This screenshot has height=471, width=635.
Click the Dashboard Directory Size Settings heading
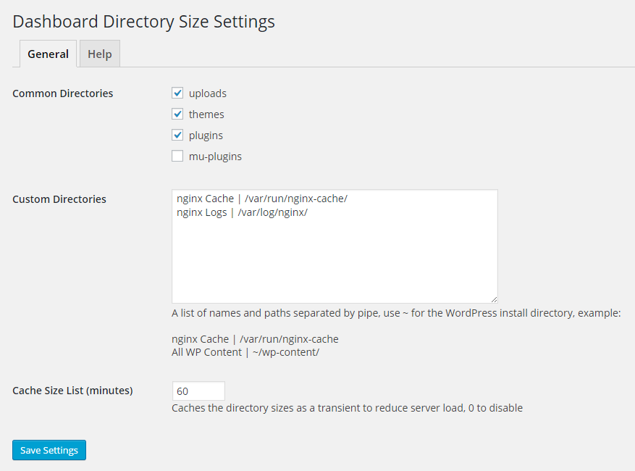point(144,22)
